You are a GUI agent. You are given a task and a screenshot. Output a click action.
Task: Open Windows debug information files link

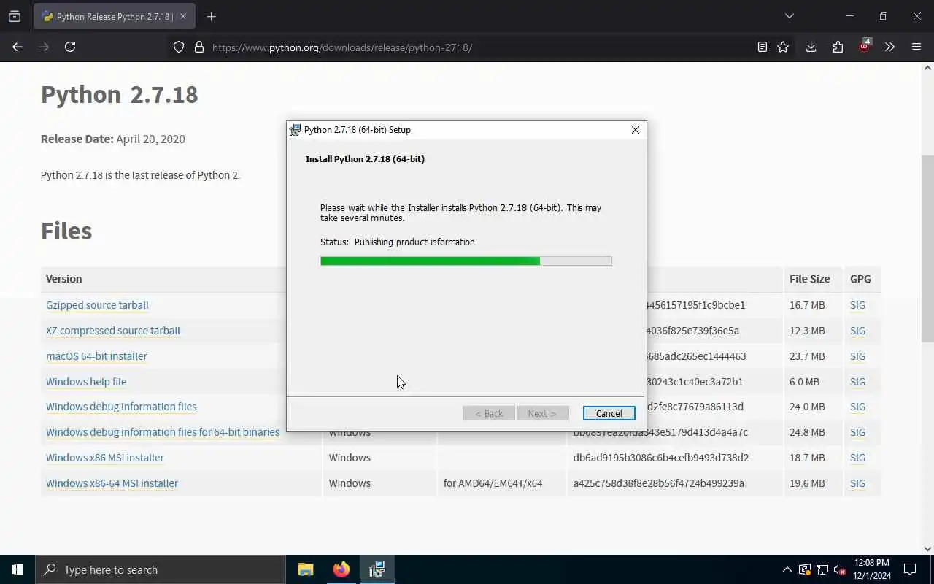point(121,407)
